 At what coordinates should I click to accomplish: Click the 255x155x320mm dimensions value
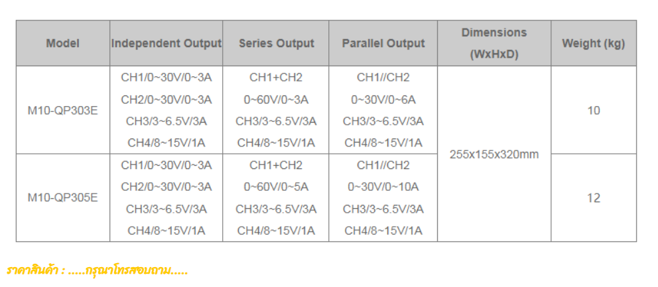[494, 154]
